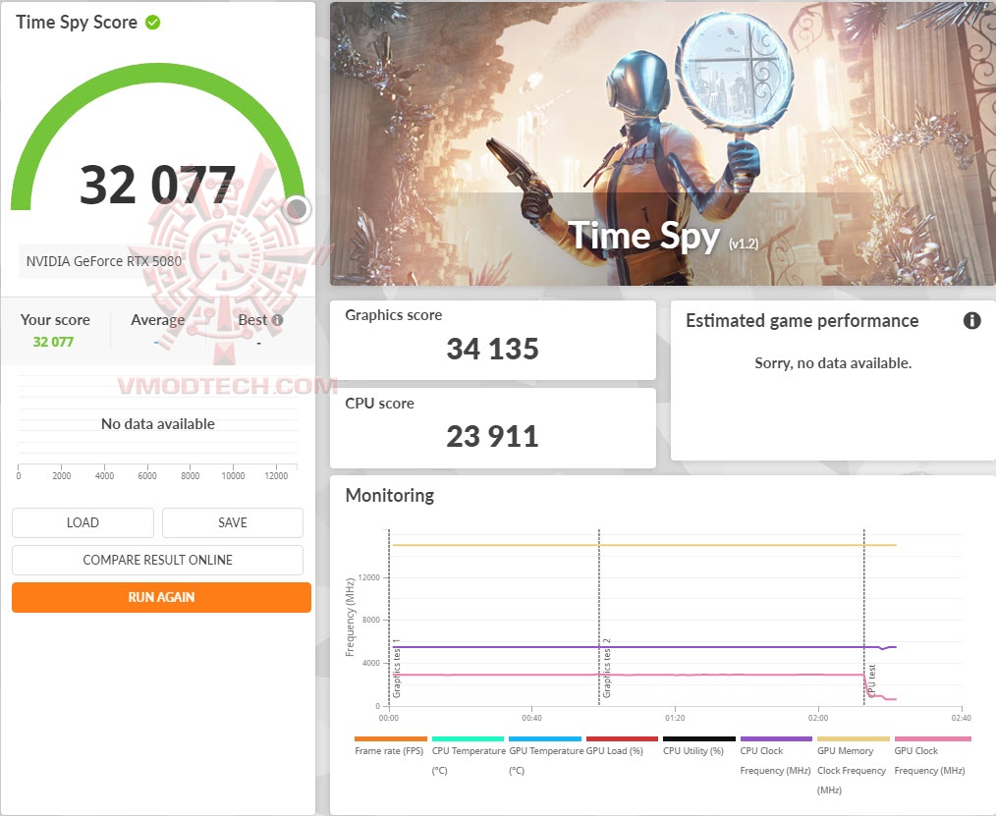Click the Frequency (MHz) axis label
This screenshot has height=816, width=996.
click(x=350, y=617)
